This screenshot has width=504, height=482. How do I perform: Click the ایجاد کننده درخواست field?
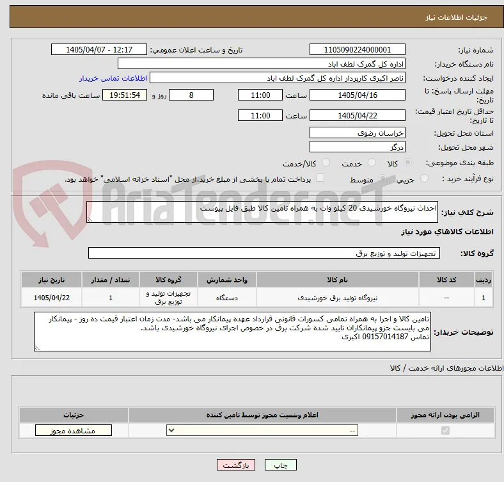coord(278,78)
